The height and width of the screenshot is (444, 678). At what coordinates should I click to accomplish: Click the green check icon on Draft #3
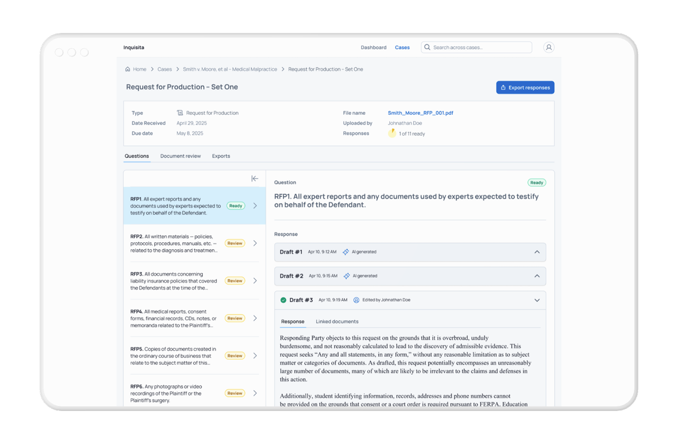pos(283,300)
